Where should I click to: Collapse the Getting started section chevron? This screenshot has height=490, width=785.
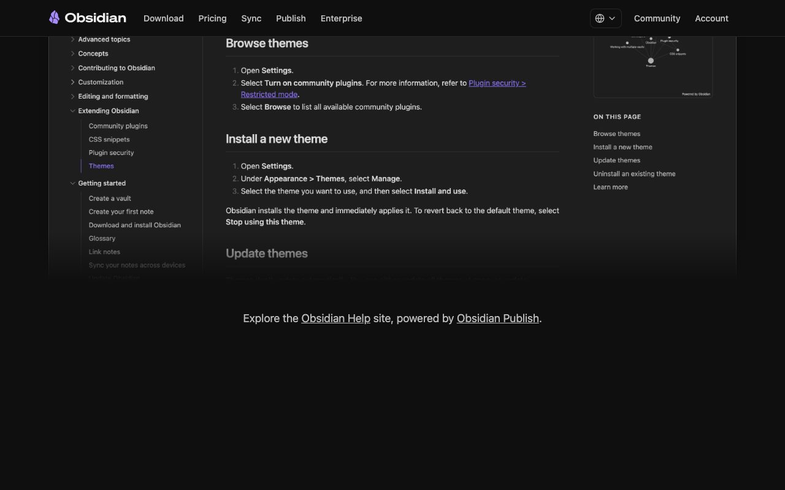pyautogui.click(x=72, y=183)
